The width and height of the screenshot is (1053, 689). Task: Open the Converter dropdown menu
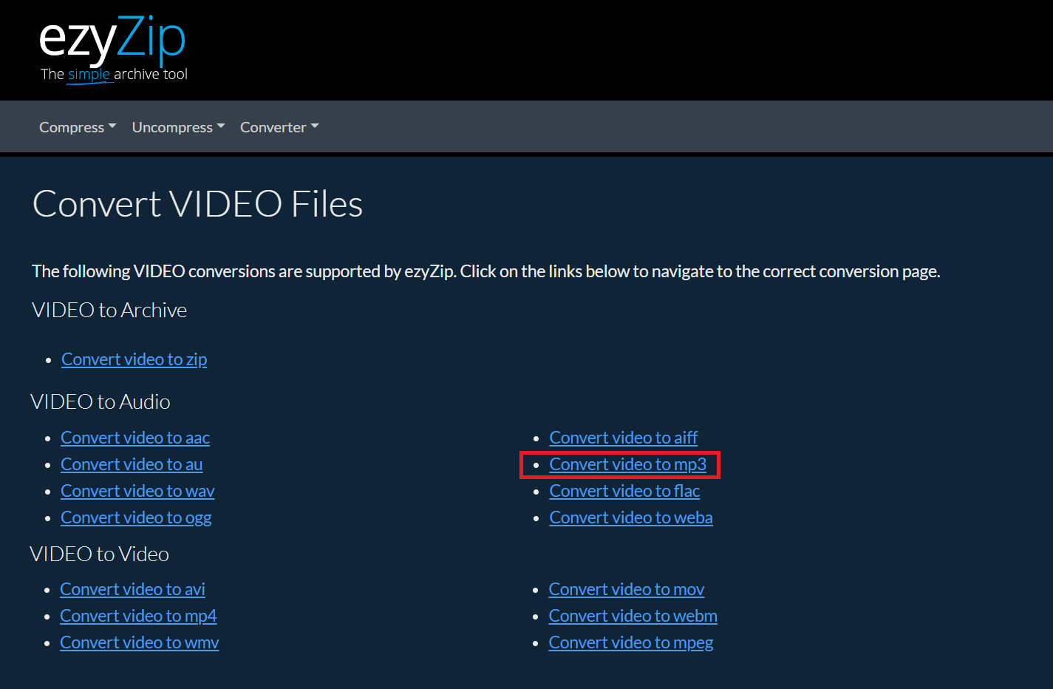tap(279, 127)
